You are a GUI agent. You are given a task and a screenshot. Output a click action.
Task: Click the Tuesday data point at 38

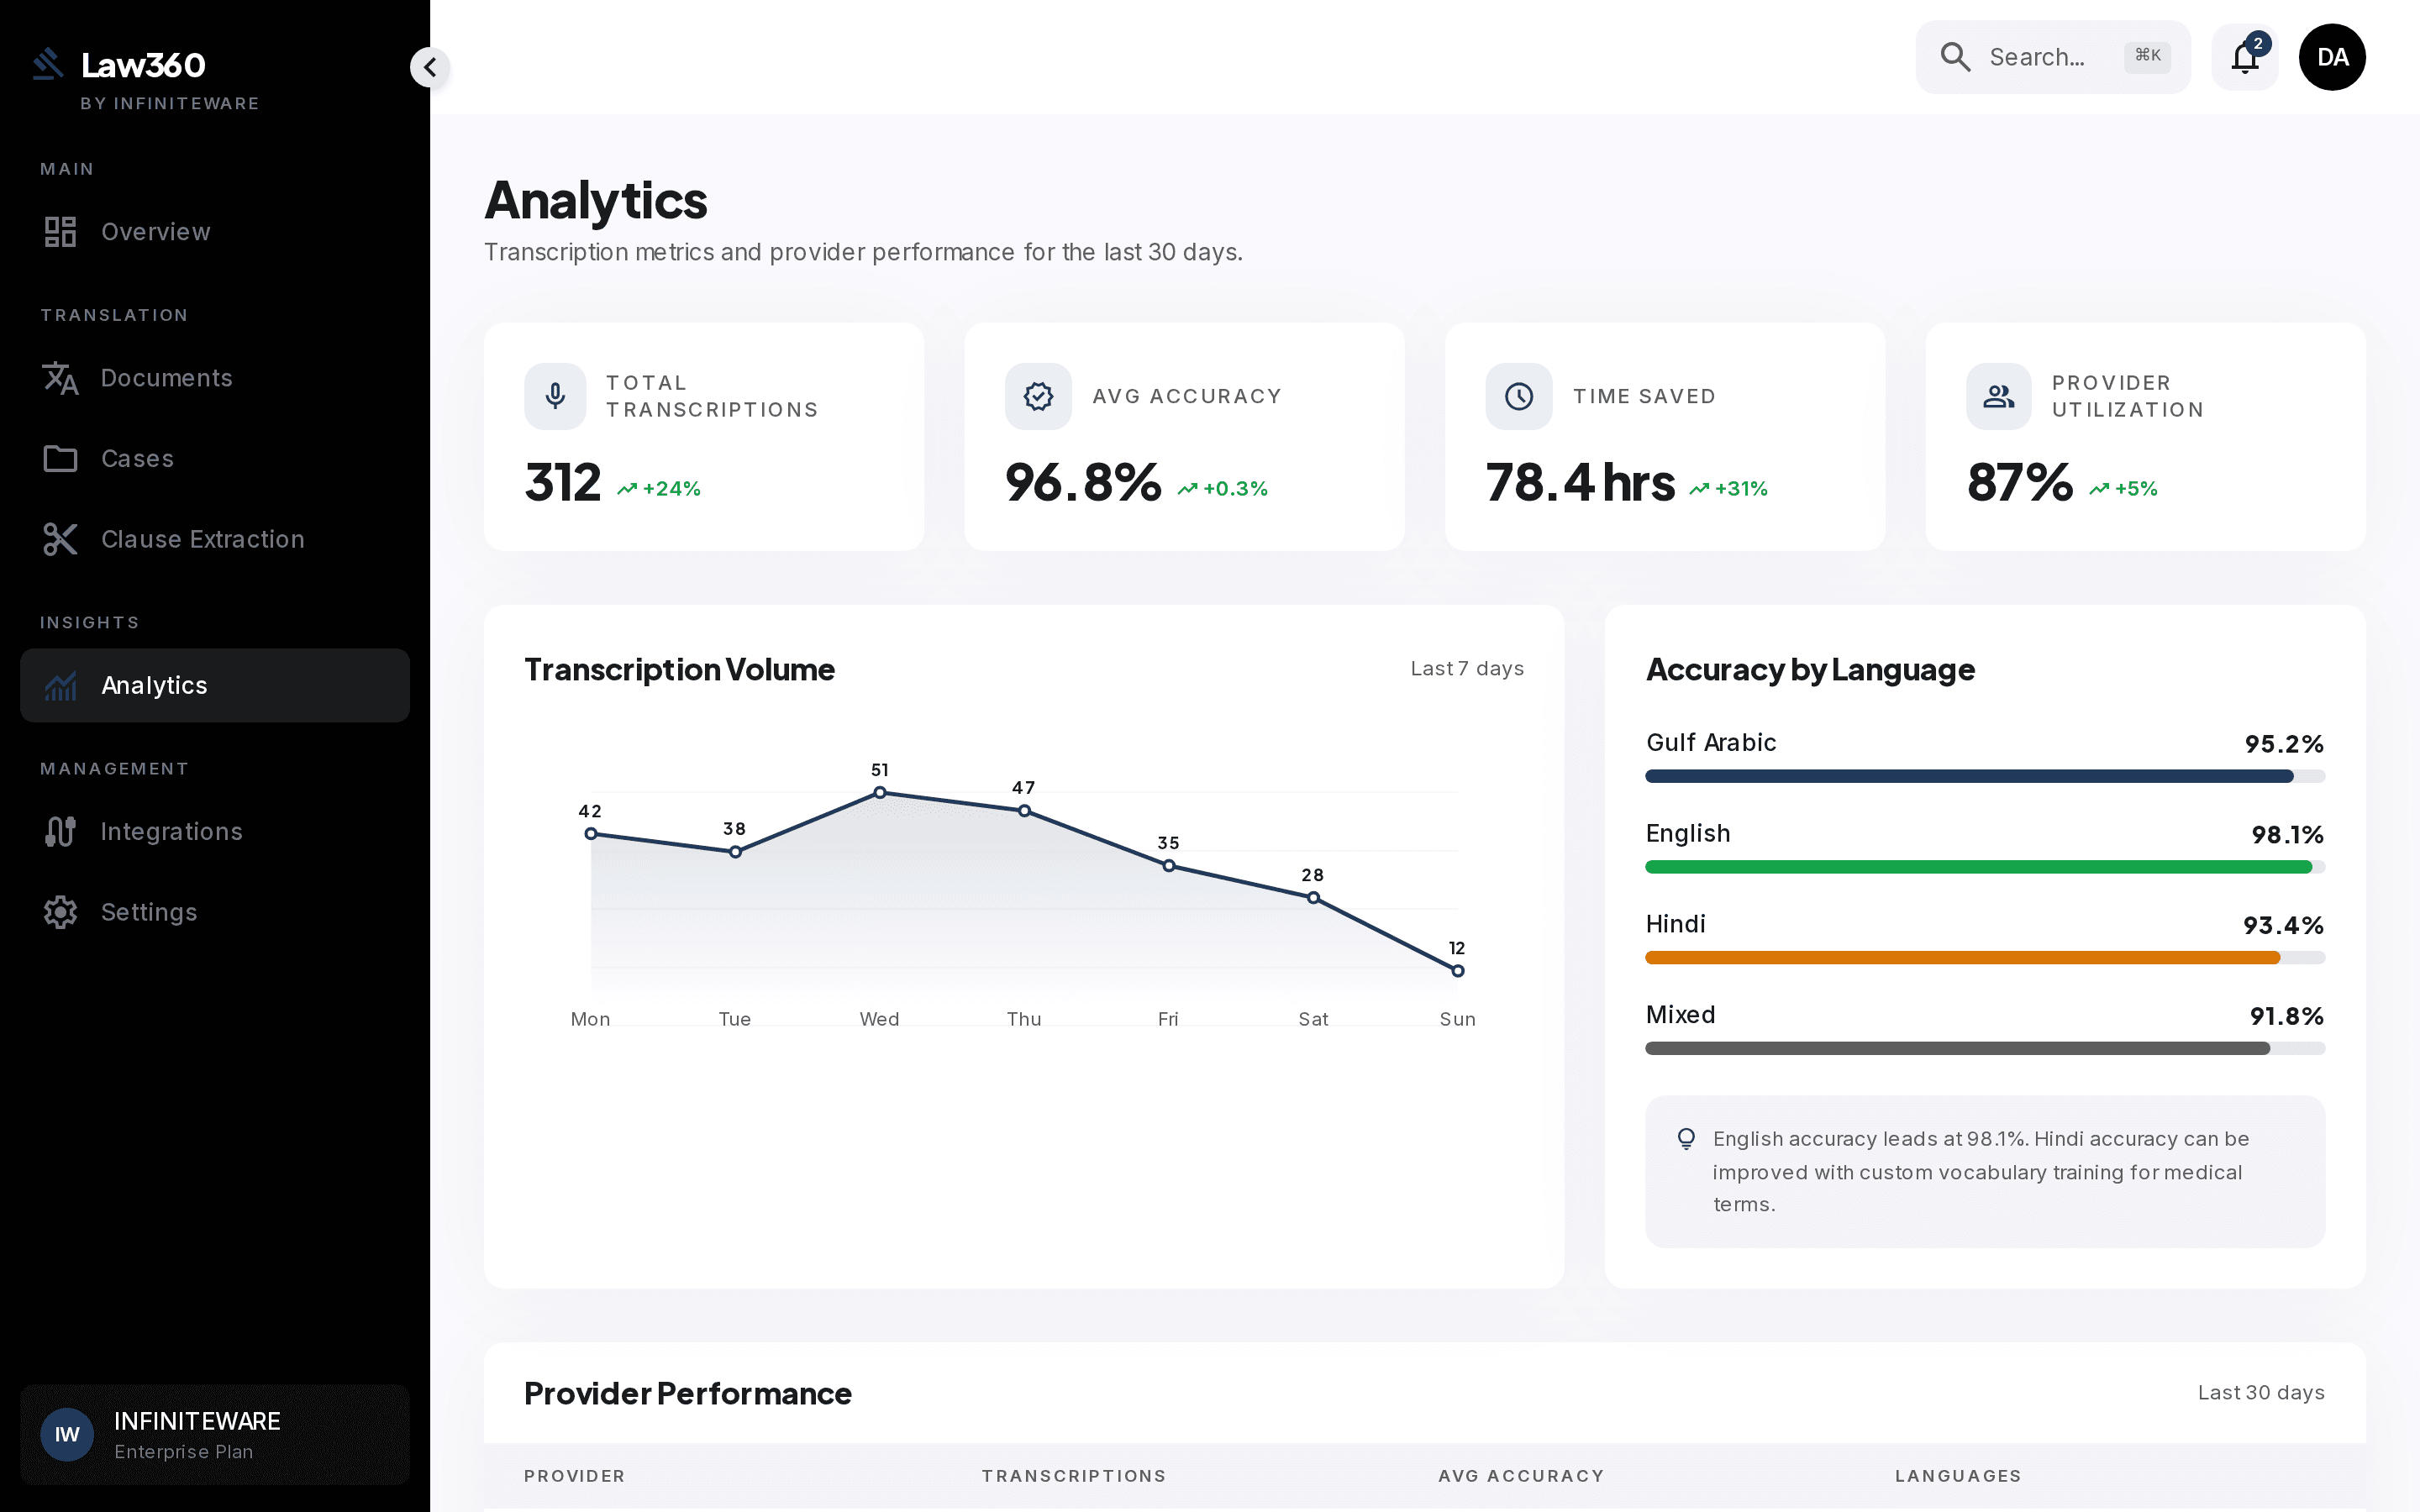tap(735, 852)
